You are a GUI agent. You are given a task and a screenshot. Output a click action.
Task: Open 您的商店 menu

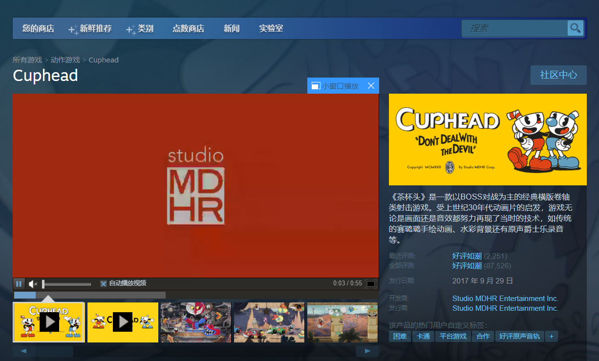click(x=38, y=28)
